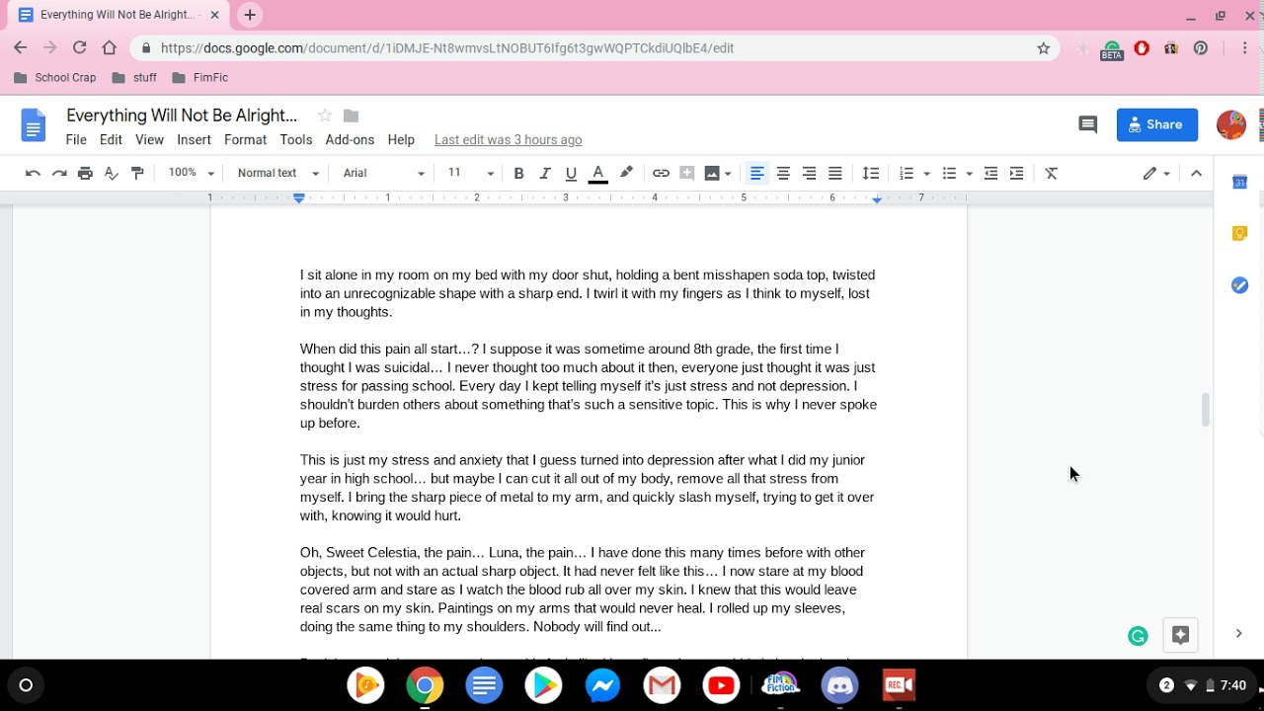Open the Format menu
Screen dimensions: 1264x711
pyautogui.click(x=245, y=140)
